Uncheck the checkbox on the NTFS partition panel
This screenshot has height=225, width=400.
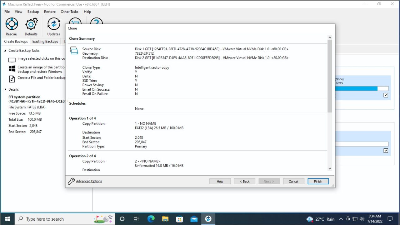click(x=386, y=95)
